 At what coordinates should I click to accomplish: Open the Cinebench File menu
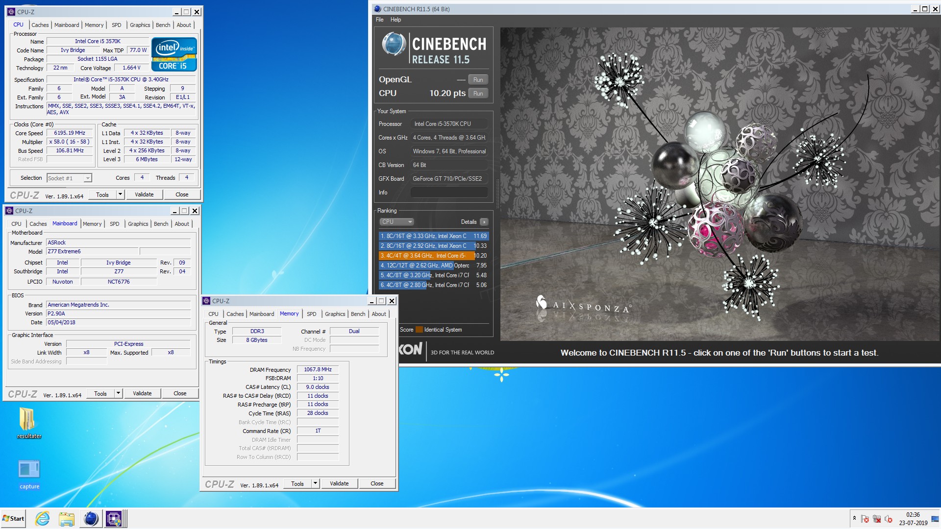click(379, 20)
